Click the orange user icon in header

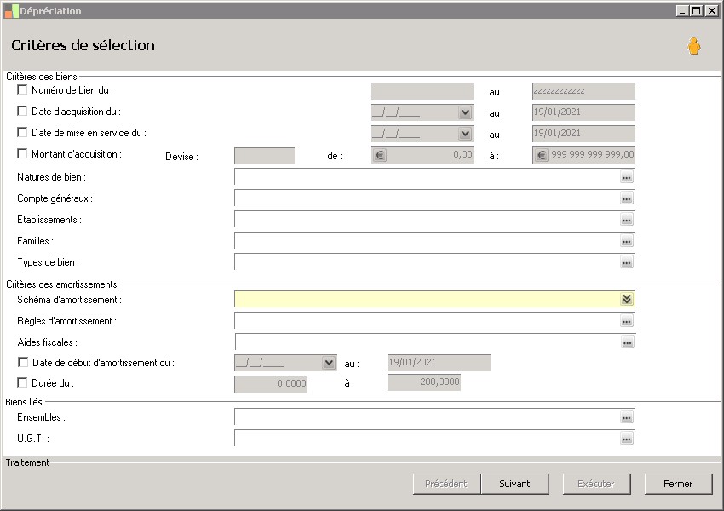pos(694,47)
